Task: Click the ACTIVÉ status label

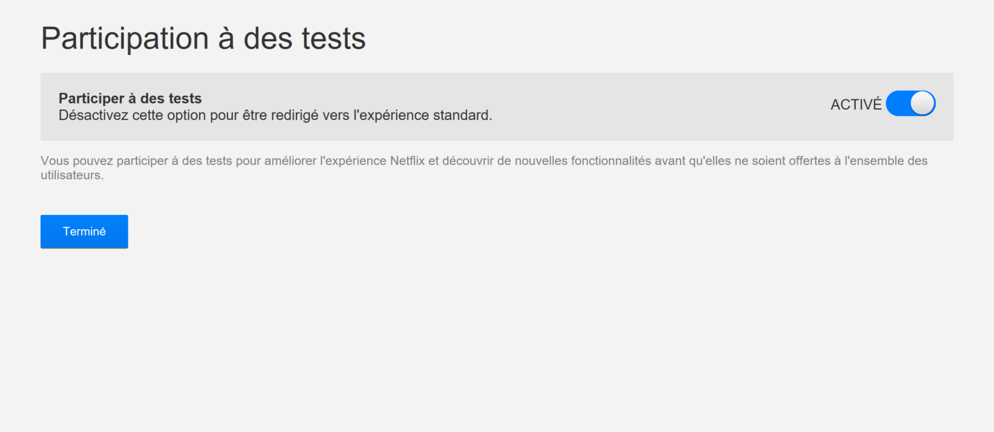Action: pos(856,105)
